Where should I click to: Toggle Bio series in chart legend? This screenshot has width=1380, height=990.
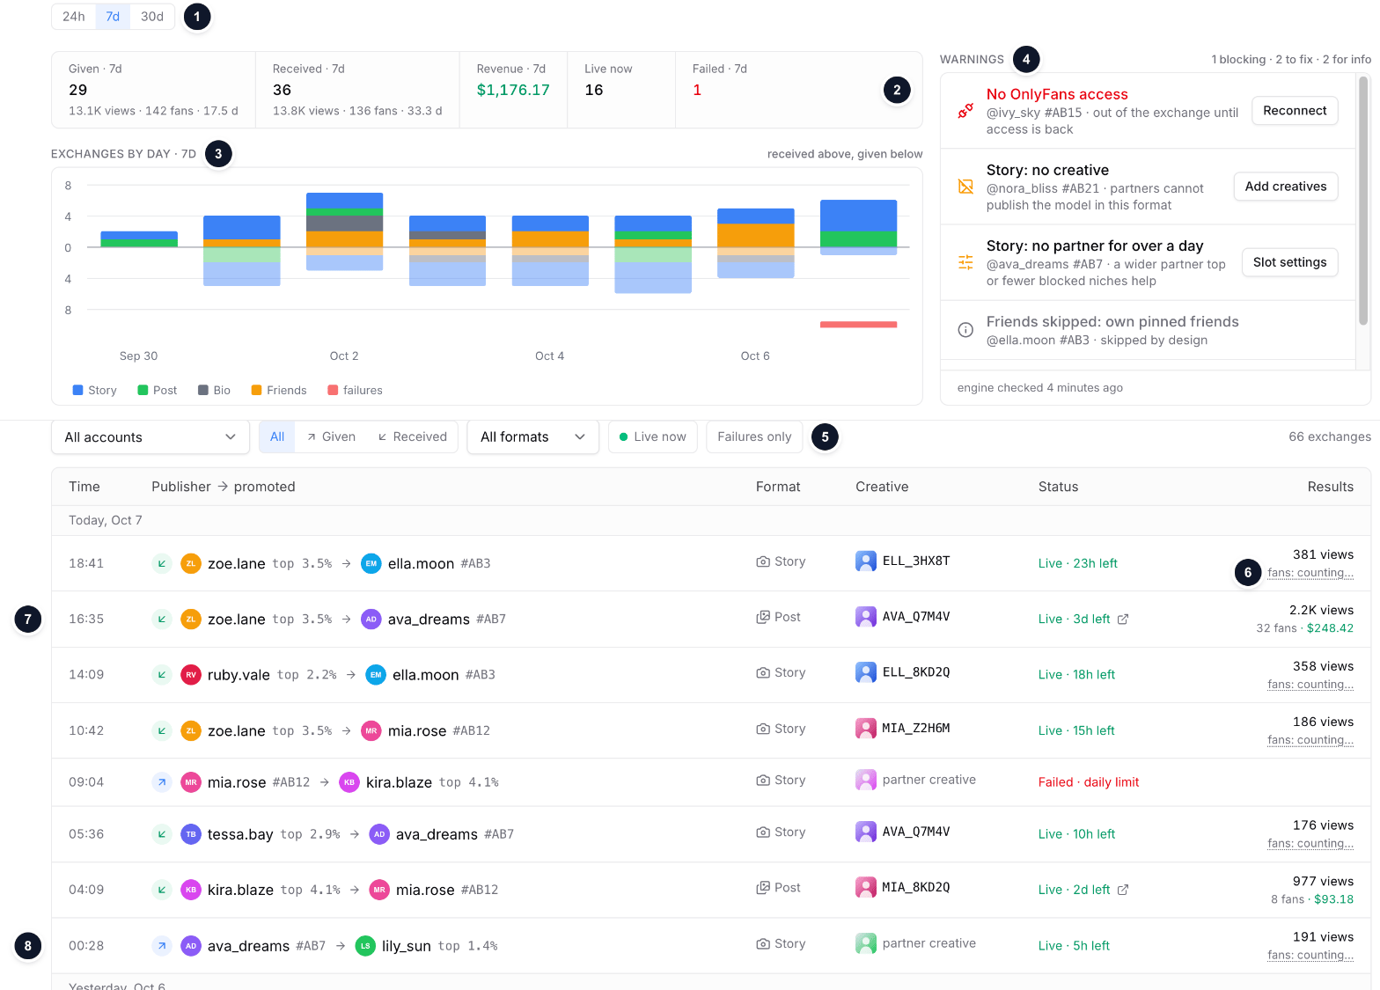[x=214, y=391]
